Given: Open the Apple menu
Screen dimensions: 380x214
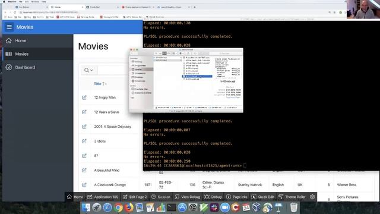Looking at the screenshot, I should pyautogui.click(x=4, y=1).
